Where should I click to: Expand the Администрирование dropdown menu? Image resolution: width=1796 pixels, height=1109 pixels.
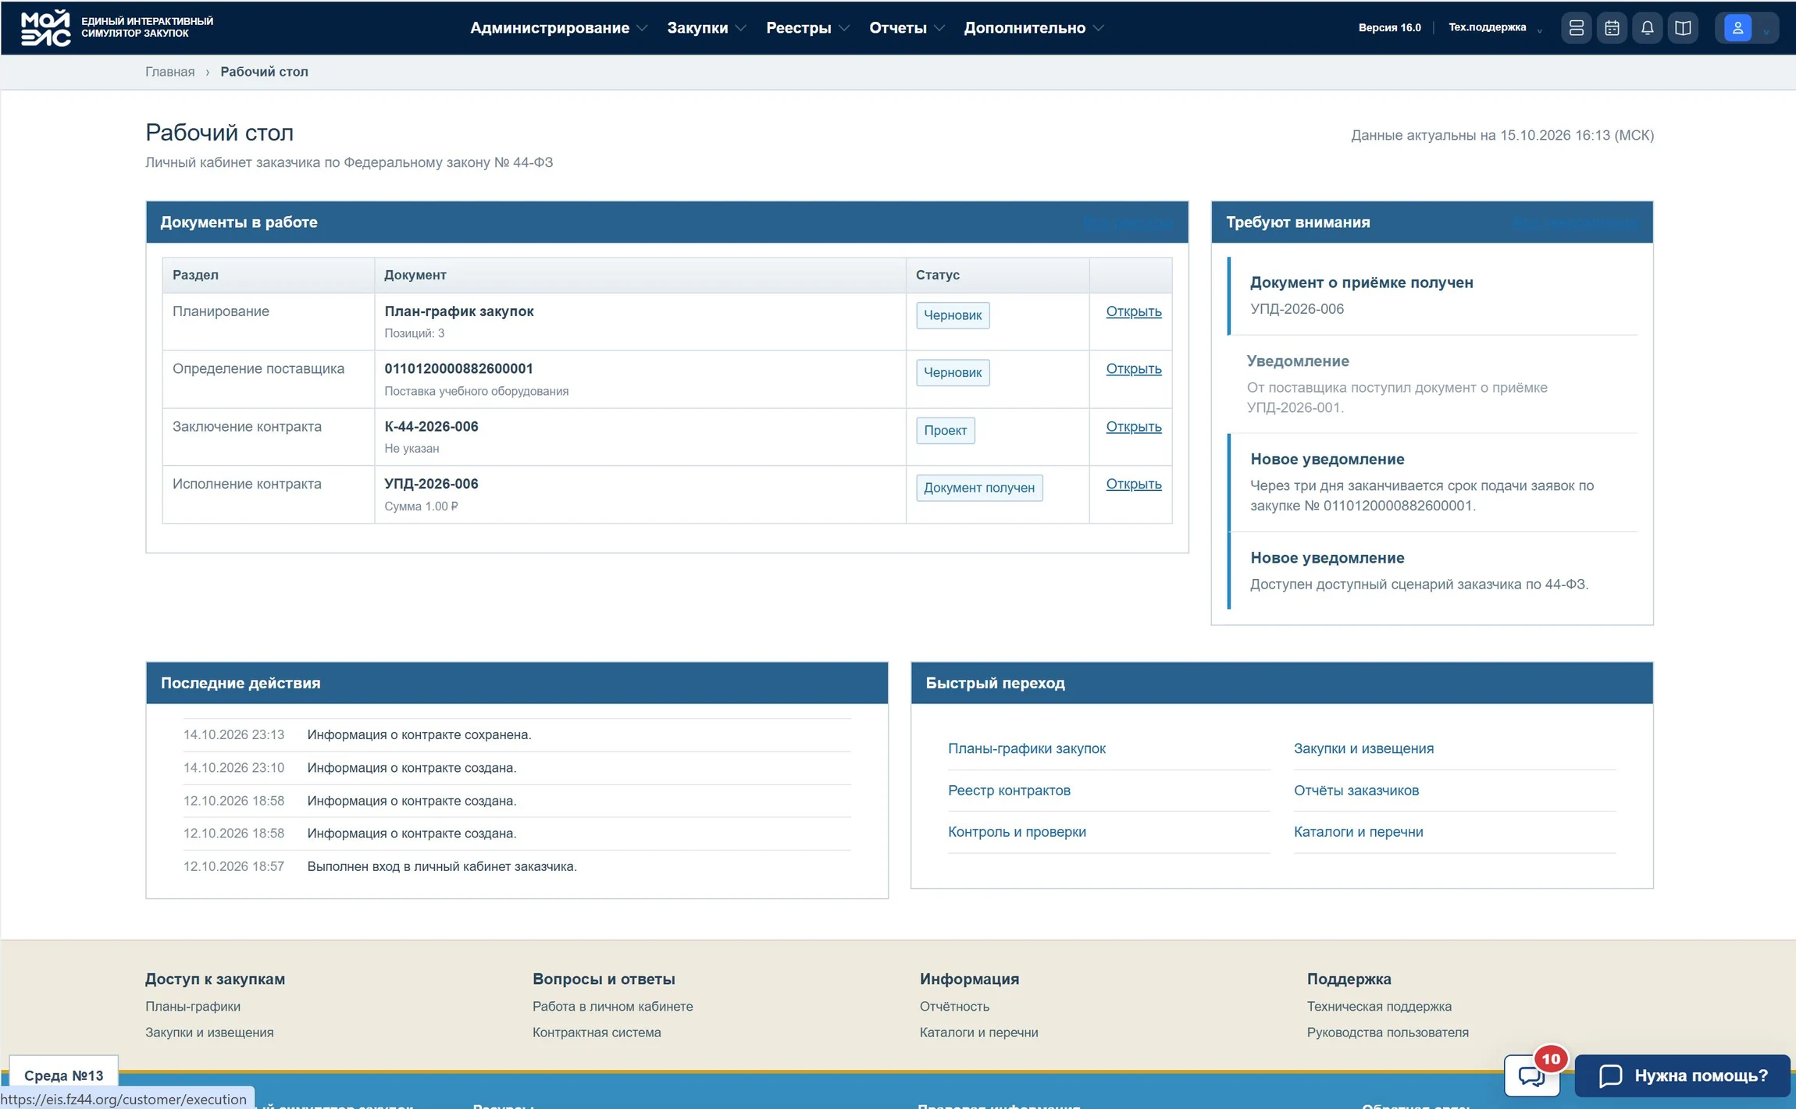pyautogui.click(x=558, y=27)
